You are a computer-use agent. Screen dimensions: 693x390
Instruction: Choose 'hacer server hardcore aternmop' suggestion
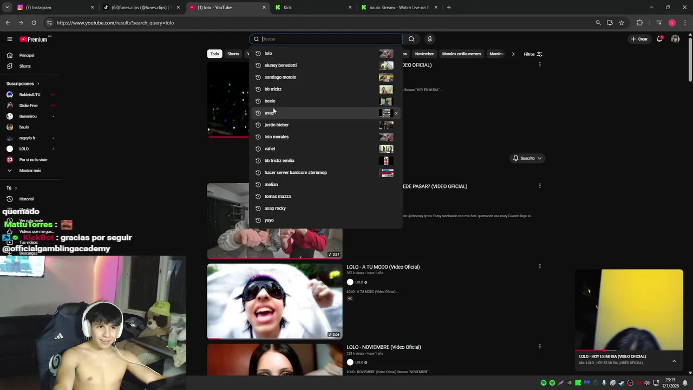[x=326, y=173]
